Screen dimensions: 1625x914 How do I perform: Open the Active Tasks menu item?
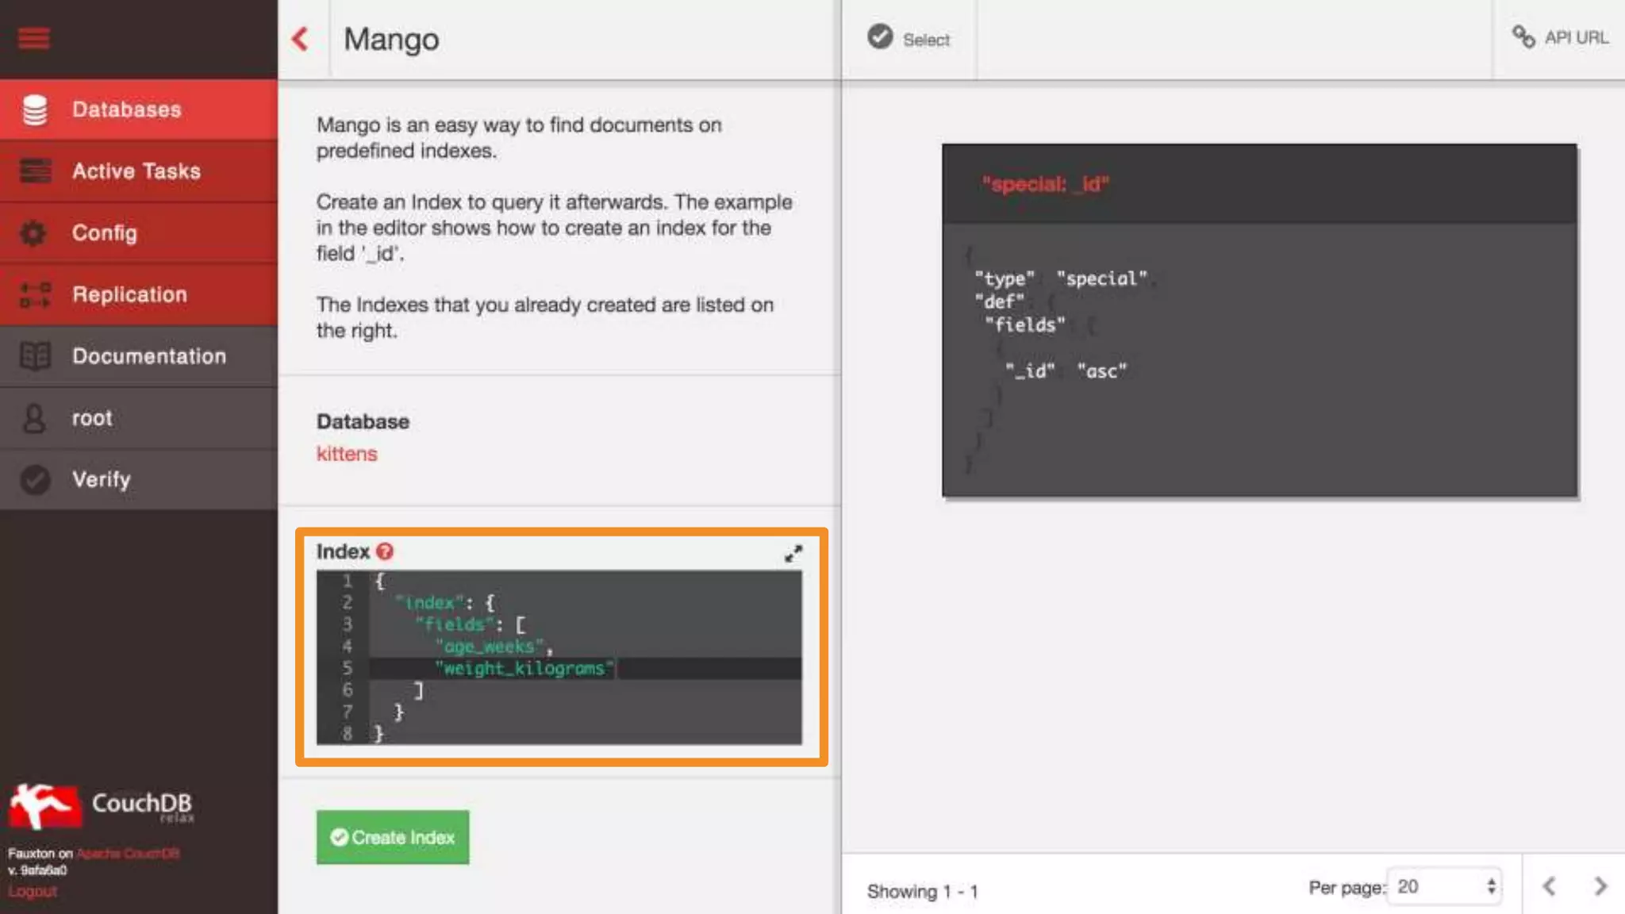(x=136, y=171)
